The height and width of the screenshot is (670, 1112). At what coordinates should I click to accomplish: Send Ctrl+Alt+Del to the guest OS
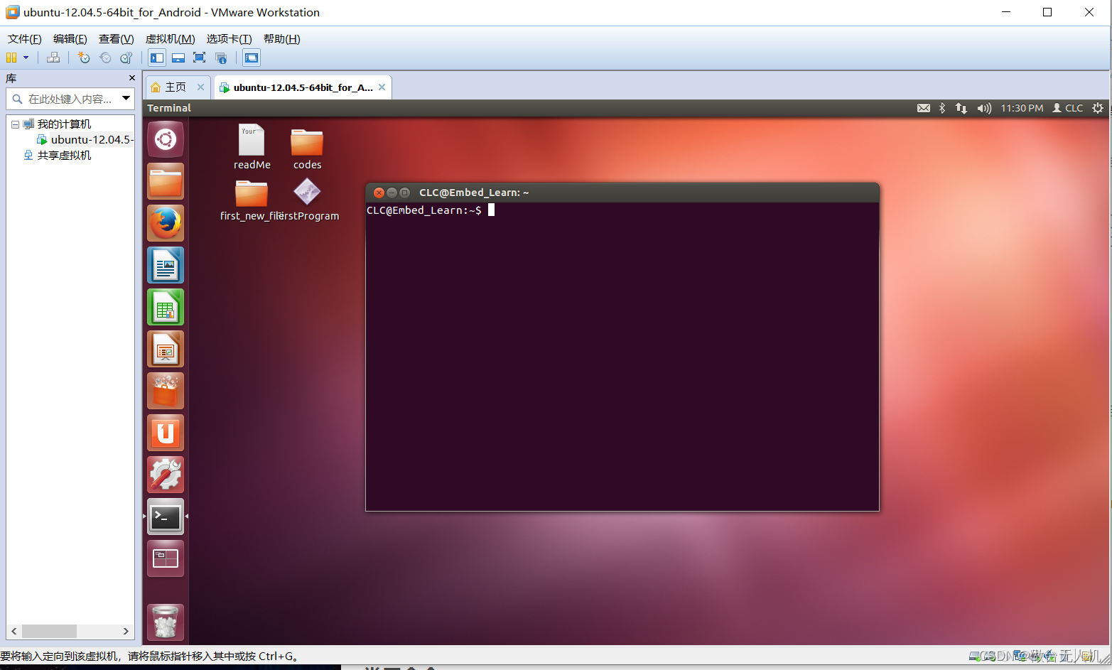point(53,58)
